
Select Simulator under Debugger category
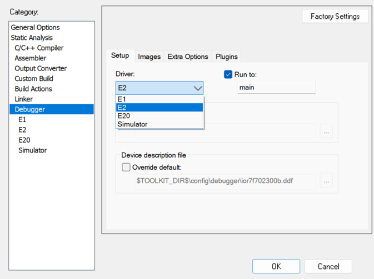click(32, 150)
